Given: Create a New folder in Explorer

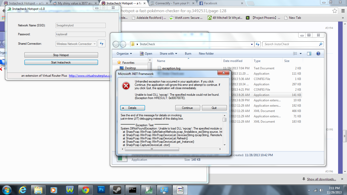Looking at the screenshot, I should 206,54.
